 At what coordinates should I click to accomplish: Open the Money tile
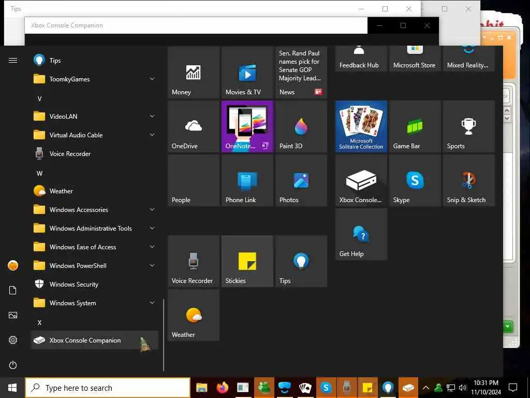click(x=194, y=72)
